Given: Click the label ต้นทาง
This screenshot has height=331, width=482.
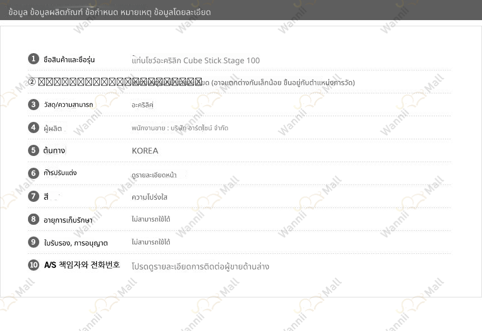Looking at the screenshot, I should [54, 150].
